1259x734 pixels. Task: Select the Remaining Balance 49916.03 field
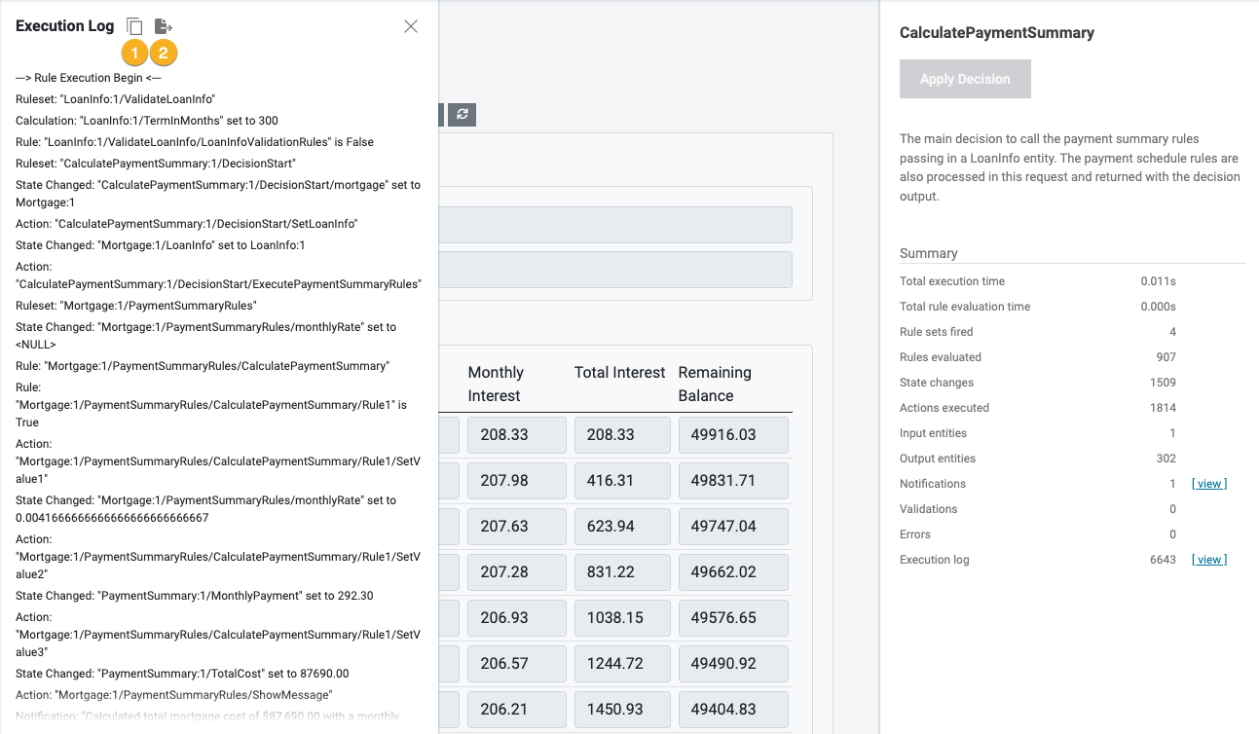(x=732, y=435)
